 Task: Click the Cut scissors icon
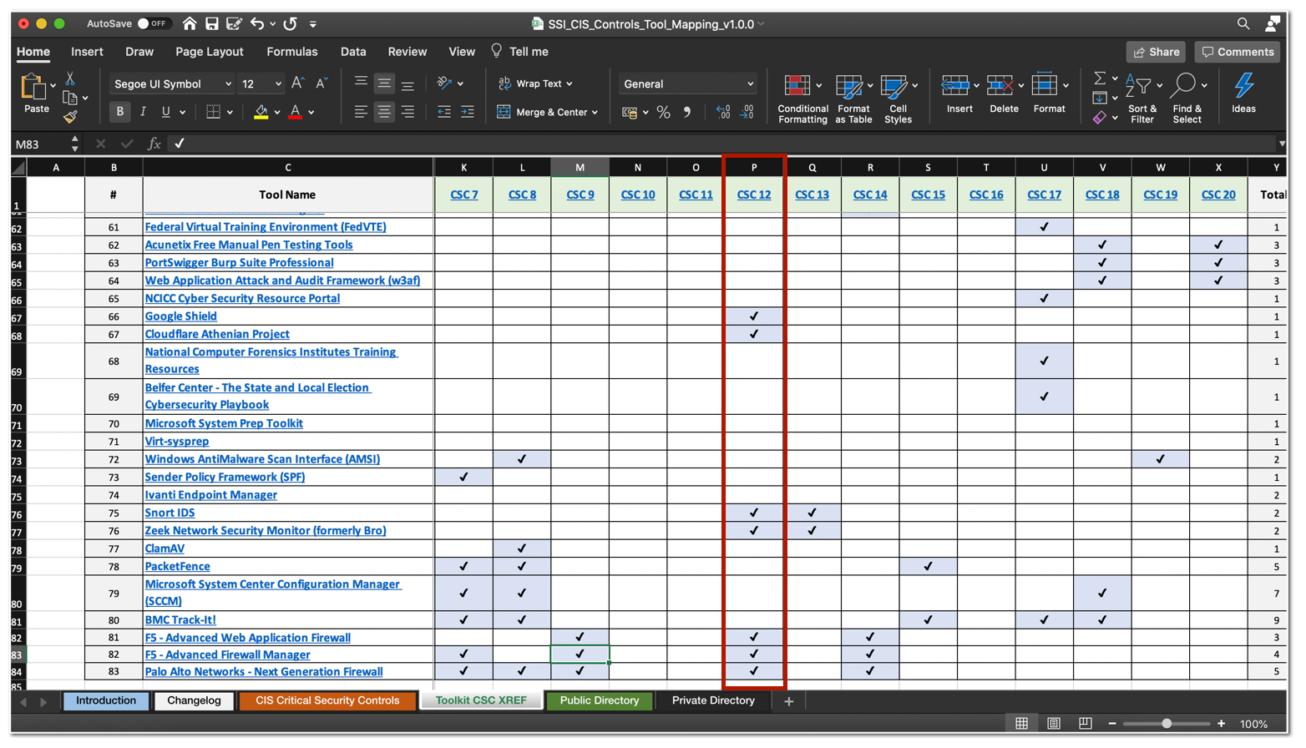click(70, 78)
